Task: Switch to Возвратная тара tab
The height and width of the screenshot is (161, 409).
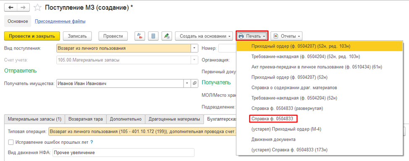Action: point(86,119)
